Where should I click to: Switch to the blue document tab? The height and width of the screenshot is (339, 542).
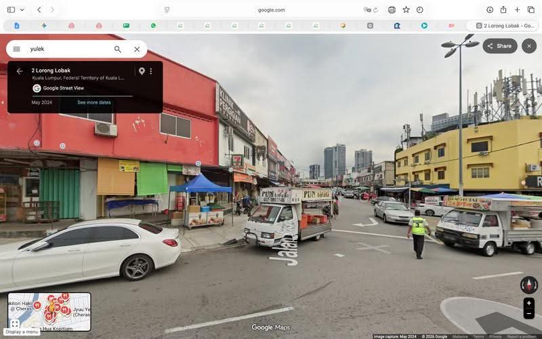(x=16, y=26)
